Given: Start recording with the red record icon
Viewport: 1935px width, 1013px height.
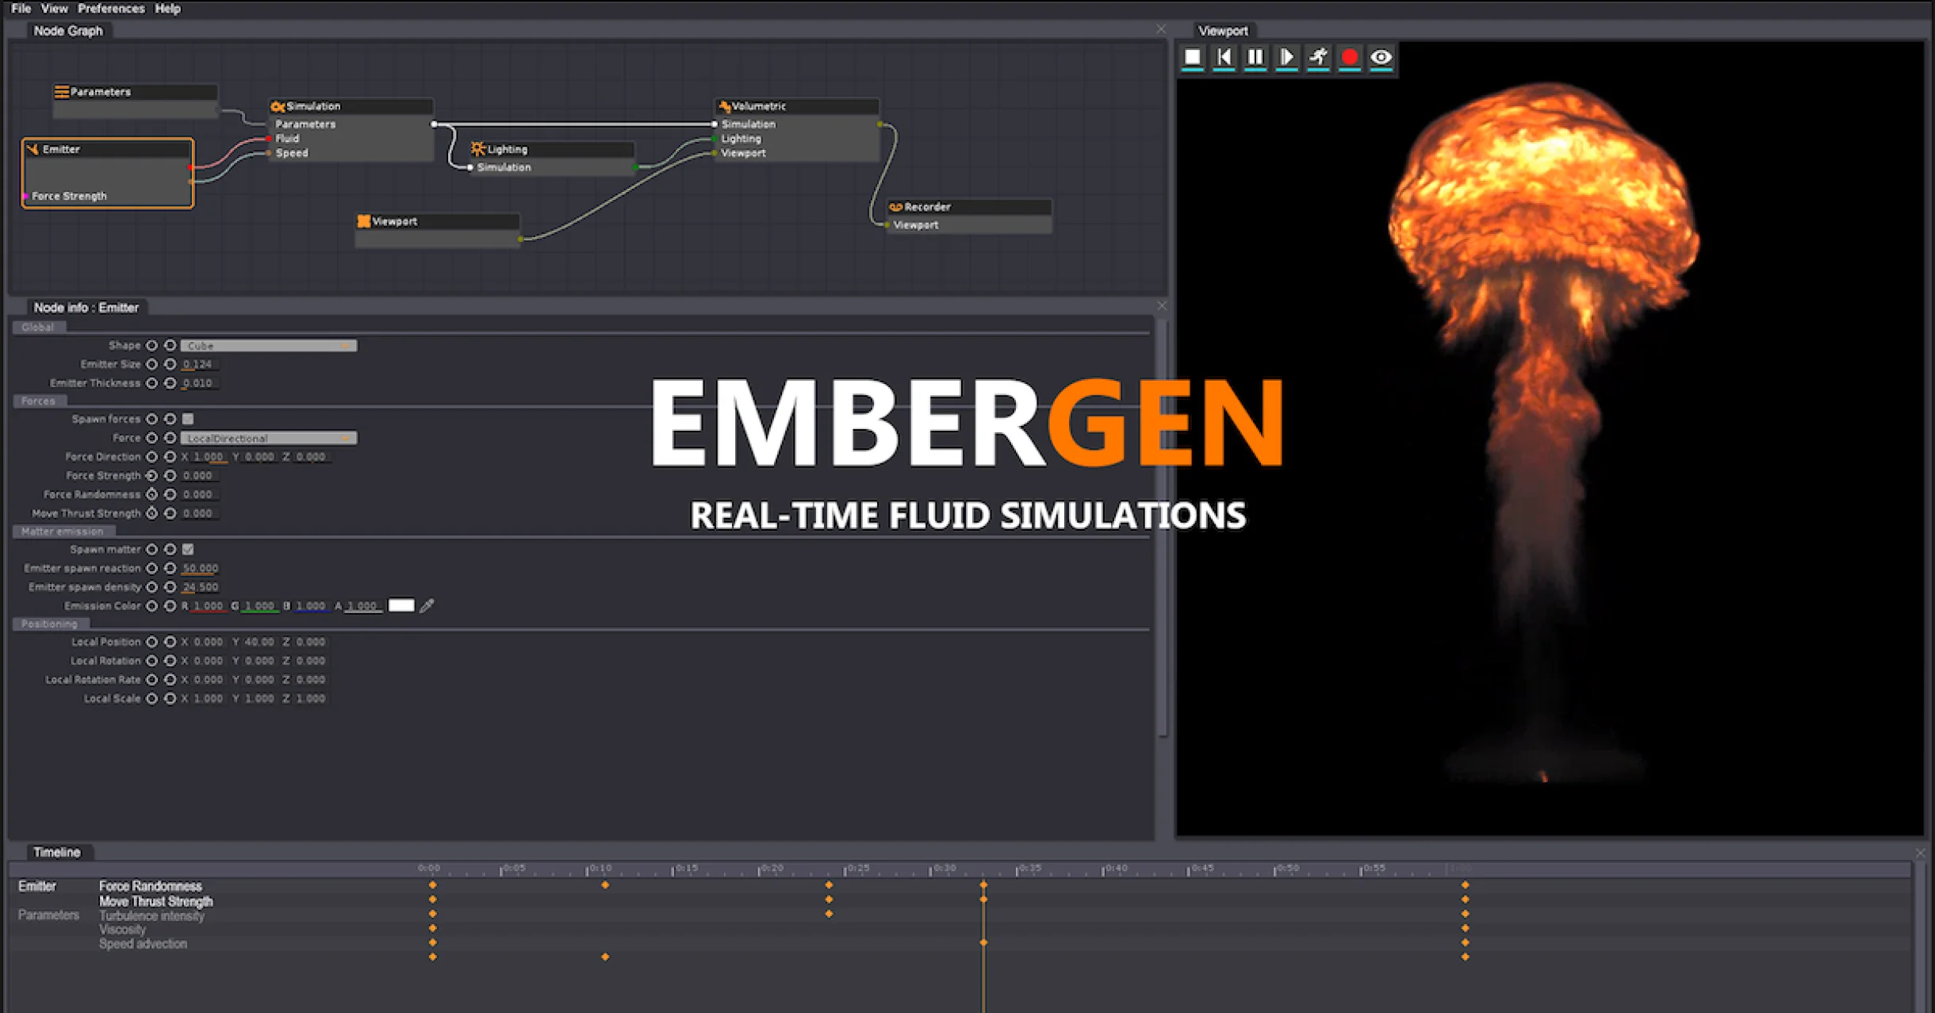Looking at the screenshot, I should tap(1350, 56).
